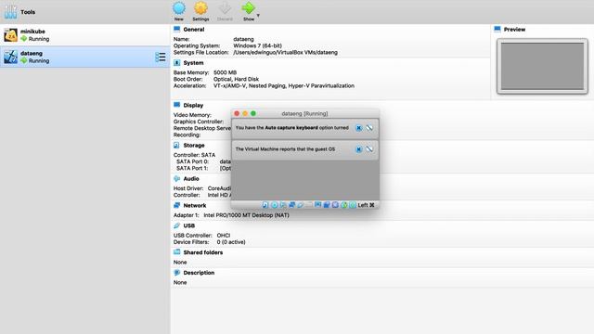594x334 pixels.
Task: Suppress future Auto capture keyboard messages
Action: pyautogui.click(x=369, y=128)
